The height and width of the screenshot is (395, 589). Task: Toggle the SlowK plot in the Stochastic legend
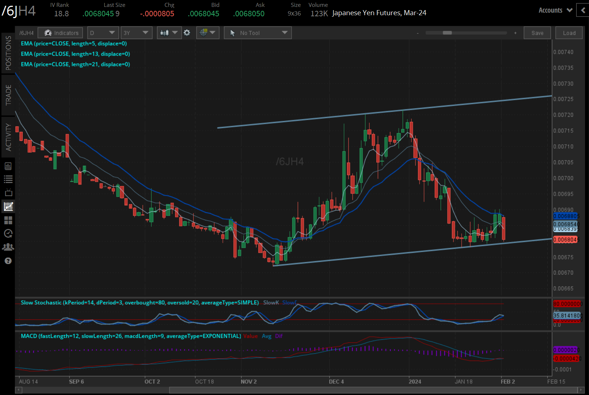pos(271,302)
